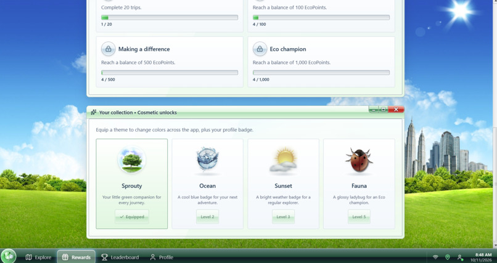The image size is (497, 263).
Task: Click the '4 / 1,000' progress value
Action: pos(261,79)
